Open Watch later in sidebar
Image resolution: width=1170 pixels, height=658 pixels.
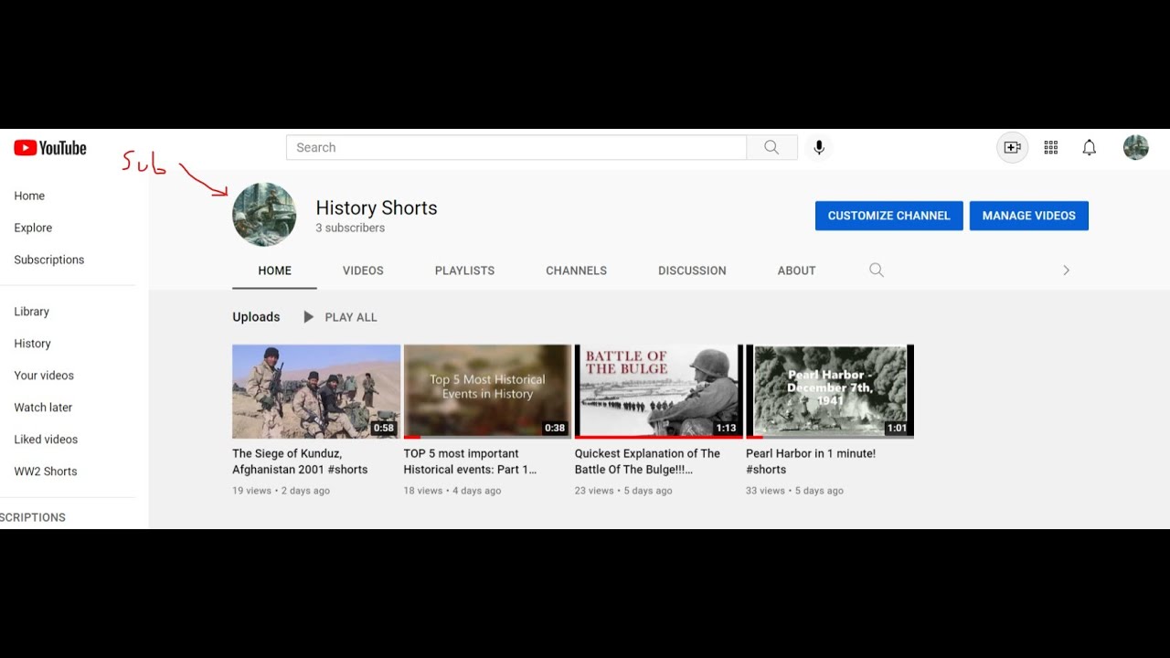click(x=43, y=408)
